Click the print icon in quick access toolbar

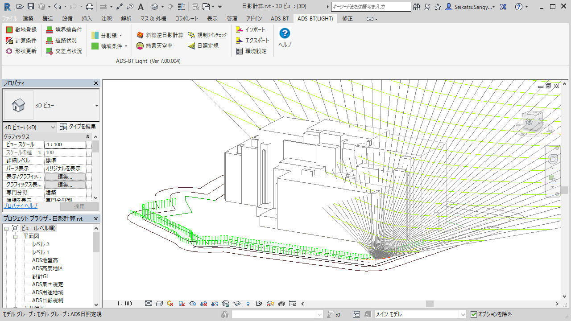pyautogui.click(x=89, y=7)
